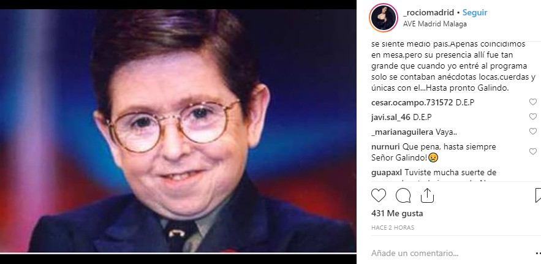The height and width of the screenshot is (264, 541).
Task: Share the post via the upload icon
Action: 427,195
